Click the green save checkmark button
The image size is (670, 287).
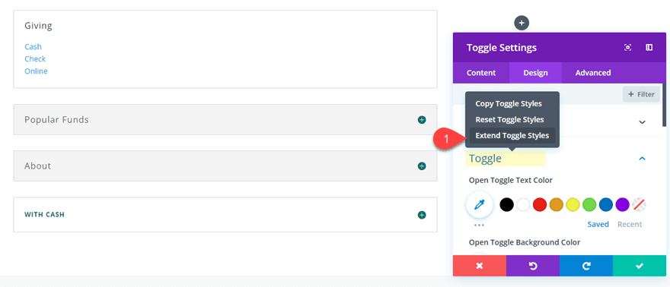click(640, 266)
